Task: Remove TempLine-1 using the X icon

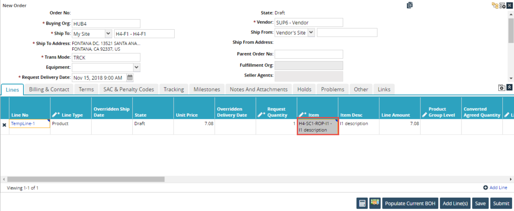Action: tap(4, 125)
